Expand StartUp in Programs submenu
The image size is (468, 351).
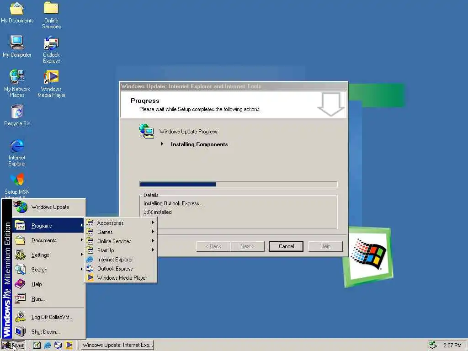[x=121, y=250]
